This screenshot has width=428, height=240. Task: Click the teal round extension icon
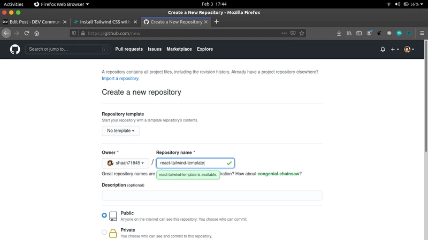[399, 33]
